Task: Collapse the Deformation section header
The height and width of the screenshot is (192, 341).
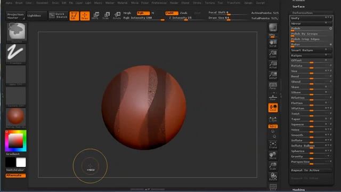Action: [303, 13]
